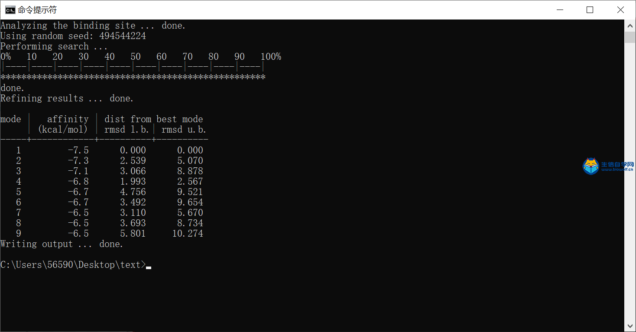
Task: Click the window title '命令提示符'
Action: (37, 10)
